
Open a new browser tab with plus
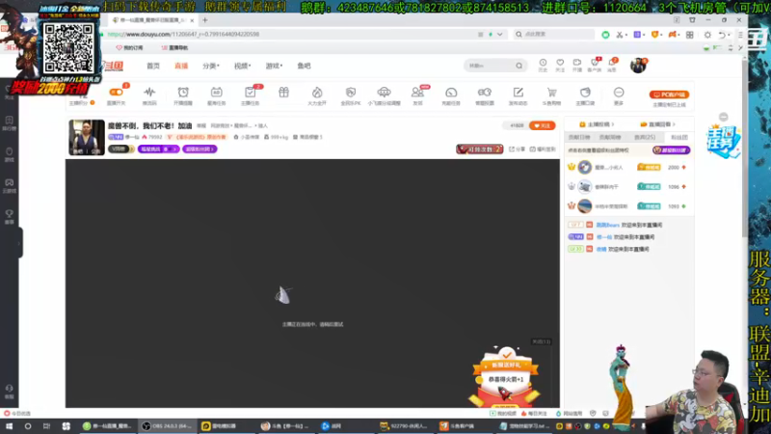[205, 20]
